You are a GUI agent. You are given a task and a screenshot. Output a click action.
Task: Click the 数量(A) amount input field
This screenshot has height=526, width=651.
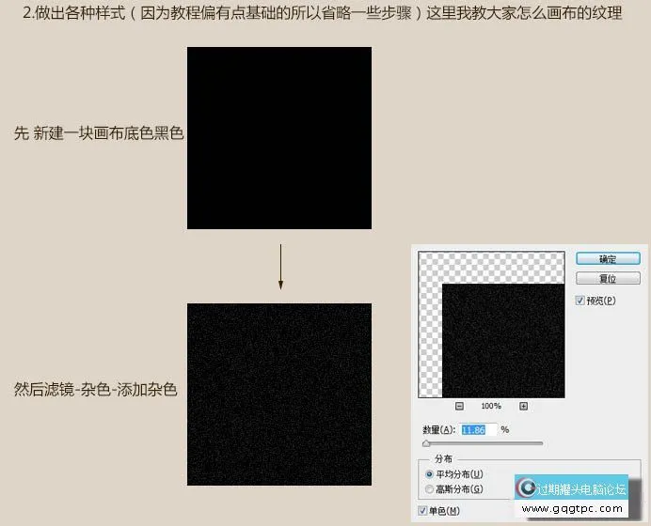(x=479, y=430)
